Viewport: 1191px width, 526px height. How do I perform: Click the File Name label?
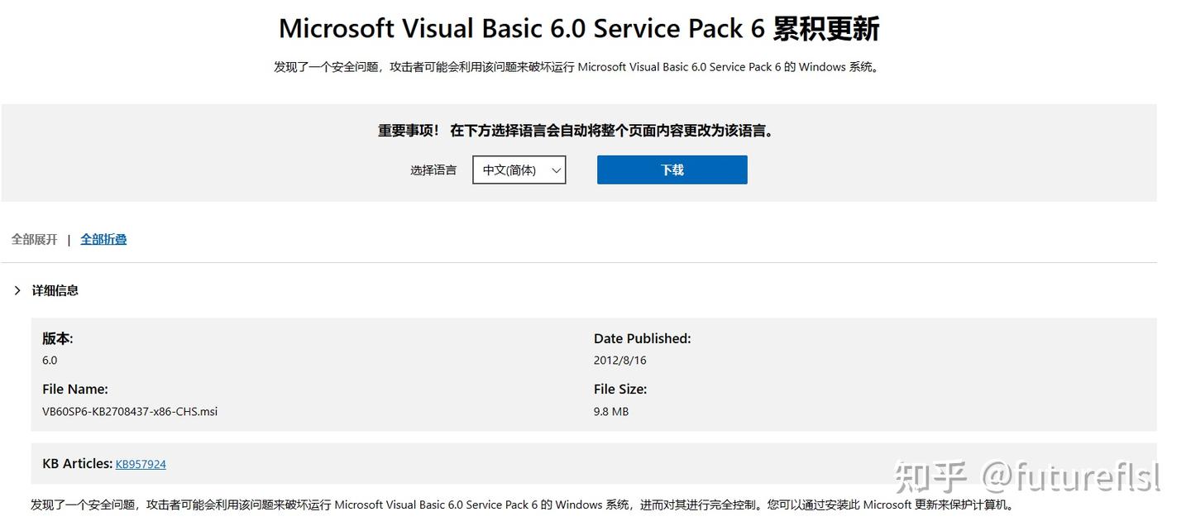tap(75, 389)
